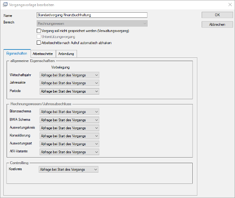Screen dimensions: 235x198
Task: Click the Bereich label
Action: coord(9,22)
